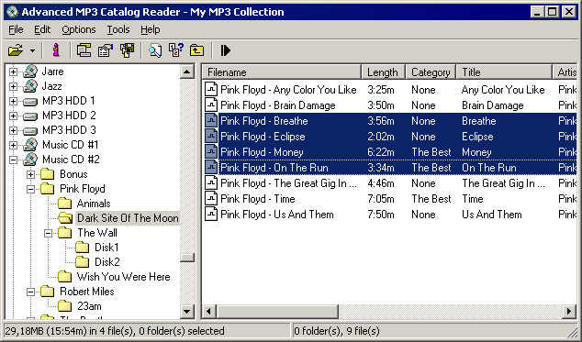The image size is (582, 342).
Task: Click the MP3 HDD 1 drive icon
Action: 30,101
